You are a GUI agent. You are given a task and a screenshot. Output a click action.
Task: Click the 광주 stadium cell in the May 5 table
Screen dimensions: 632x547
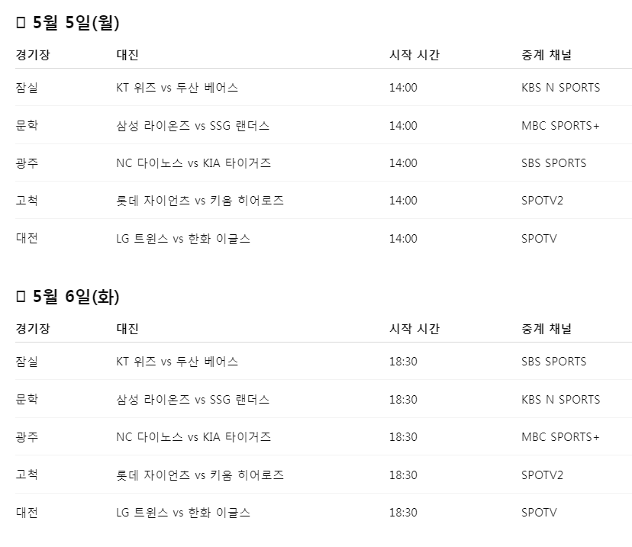tap(27, 162)
